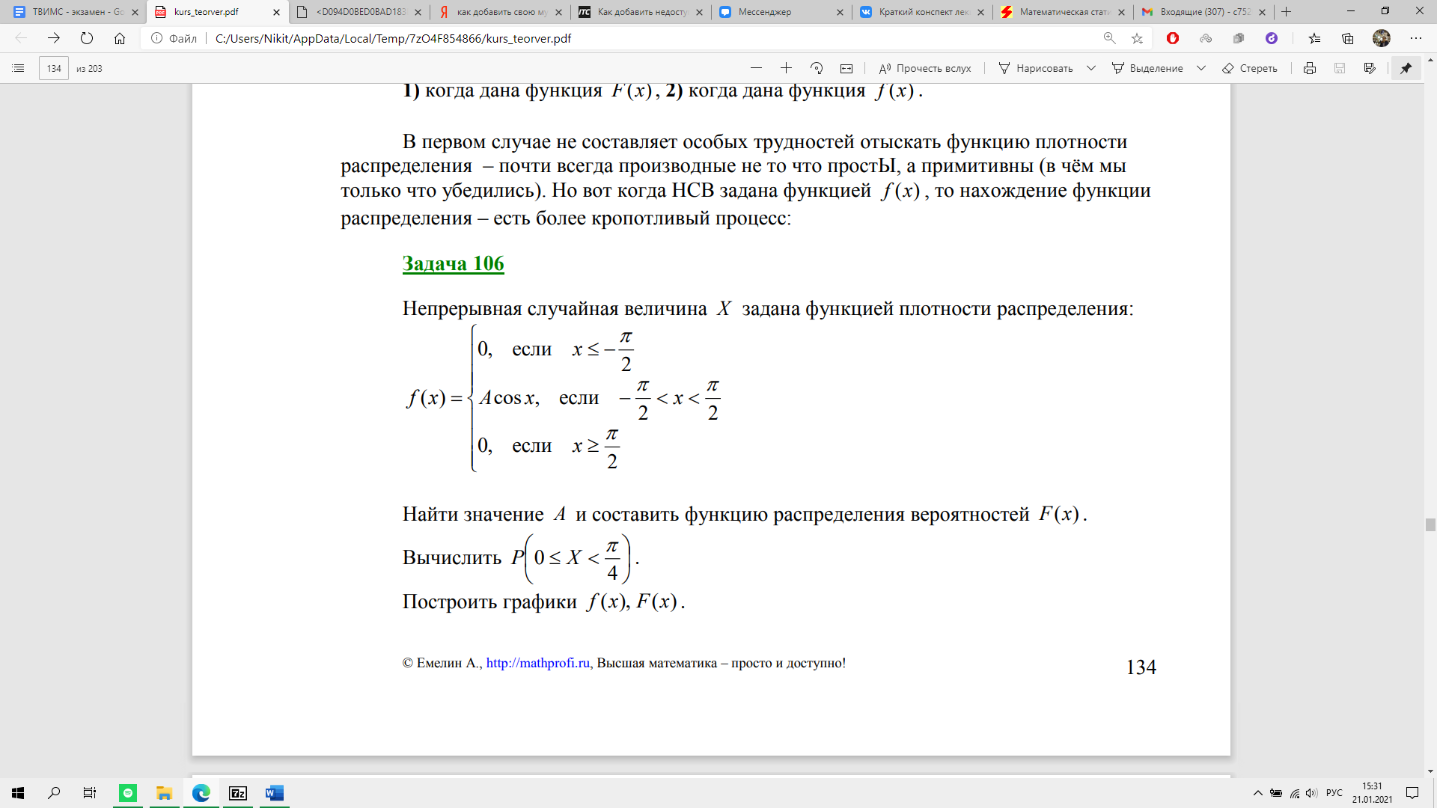Expand Выделение highlight color dropdown
Image resolution: width=1437 pixels, height=808 pixels.
click(x=1201, y=68)
